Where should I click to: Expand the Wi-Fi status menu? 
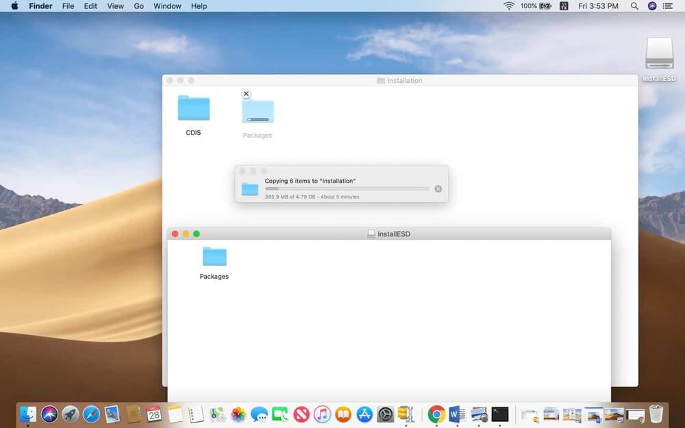[x=508, y=6]
